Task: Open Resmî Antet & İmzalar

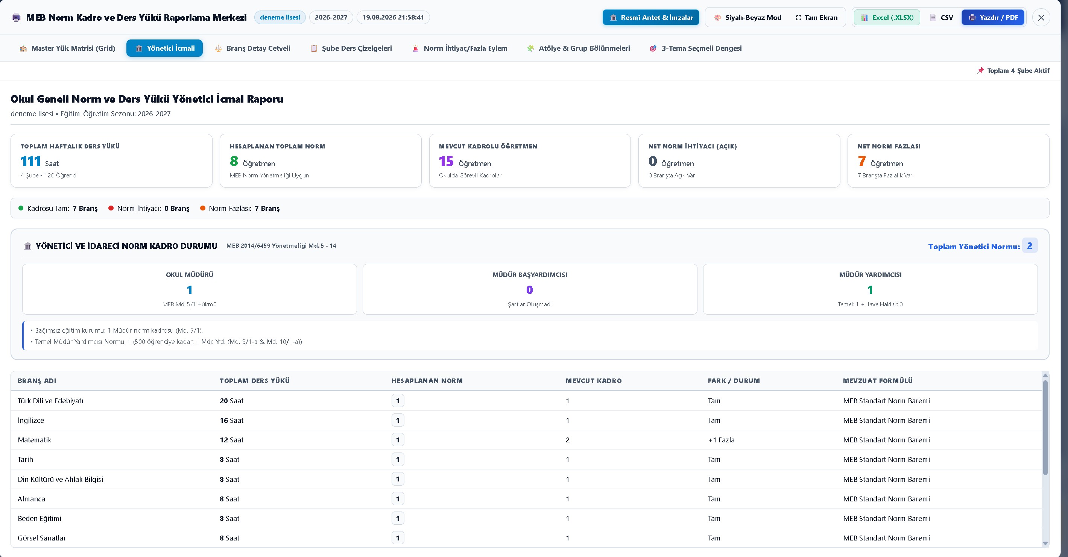Action: point(651,17)
